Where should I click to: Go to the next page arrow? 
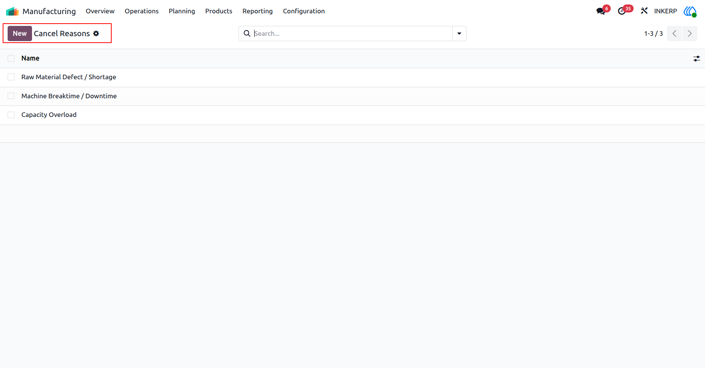pyautogui.click(x=690, y=34)
